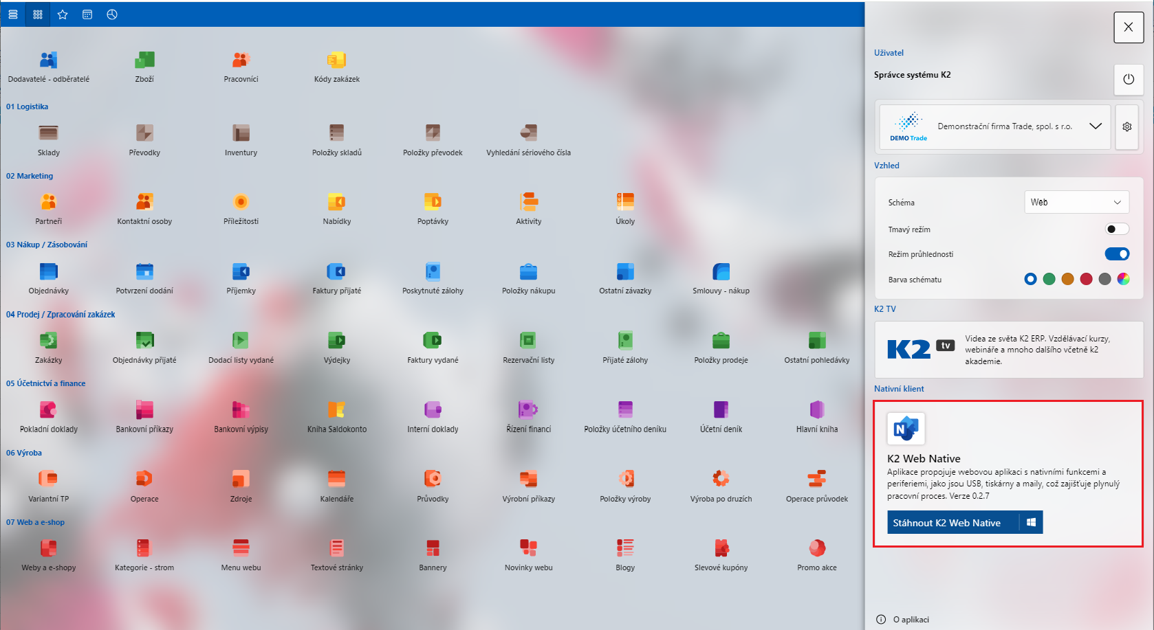Go to the 07 Web a e-shop section

pos(36,522)
